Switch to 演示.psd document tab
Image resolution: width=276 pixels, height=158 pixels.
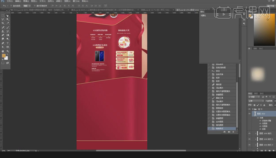pos(187,10)
